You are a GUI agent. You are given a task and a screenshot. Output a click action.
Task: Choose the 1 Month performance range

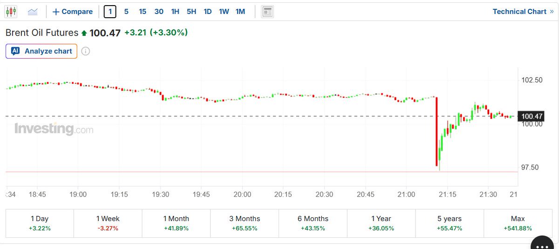(176, 223)
